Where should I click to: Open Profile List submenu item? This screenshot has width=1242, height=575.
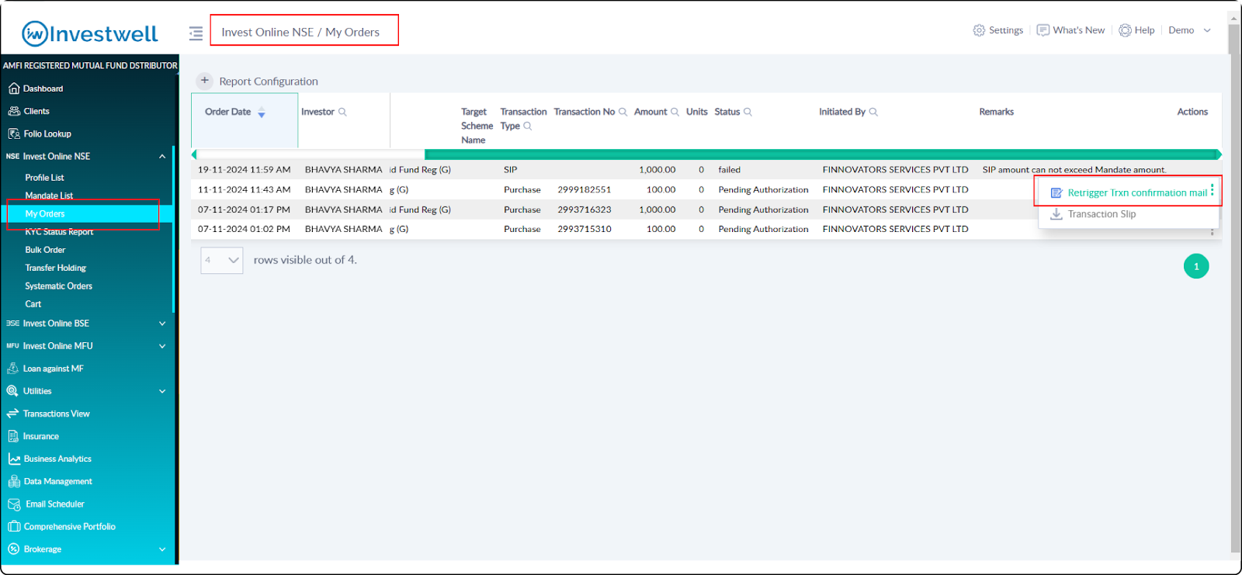[x=44, y=178]
